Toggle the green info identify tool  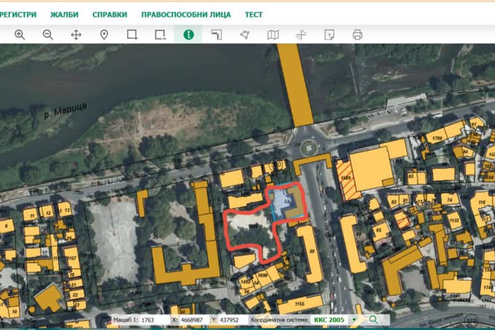click(x=188, y=35)
